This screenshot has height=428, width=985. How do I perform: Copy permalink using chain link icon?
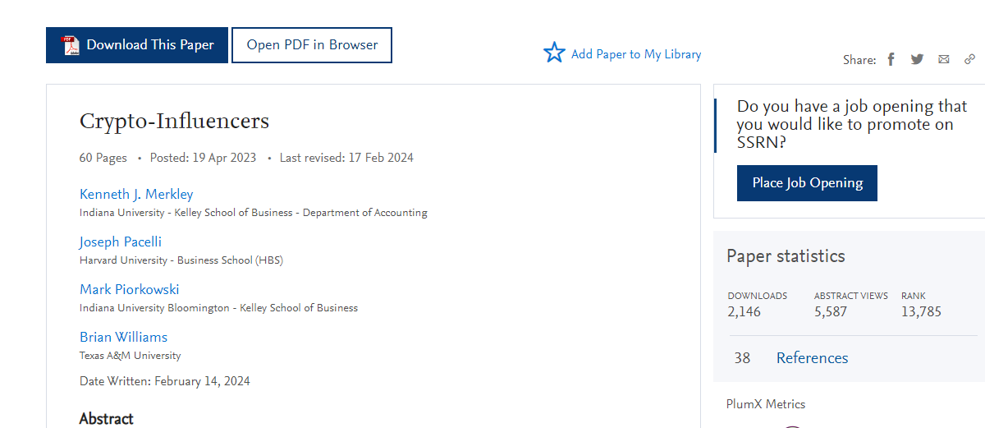coord(969,59)
